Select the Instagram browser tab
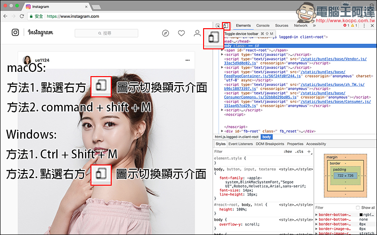Image resolution: width=377 pixels, height=235 pixels. (57, 7)
